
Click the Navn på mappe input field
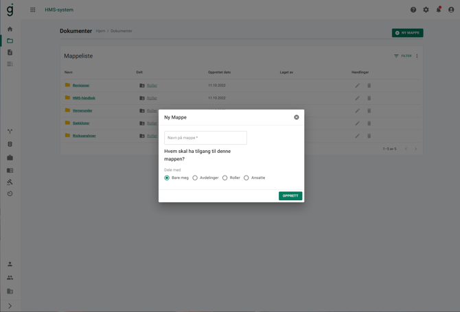(205, 138)
